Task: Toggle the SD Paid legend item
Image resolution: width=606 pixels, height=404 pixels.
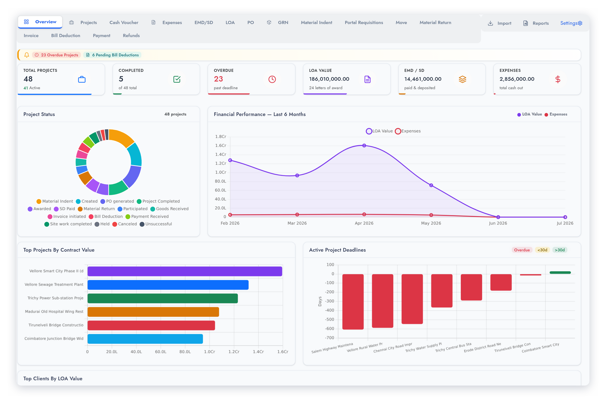Action: pyautogui.click(x=64, y=209)
